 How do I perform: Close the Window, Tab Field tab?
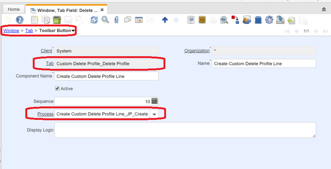coord(102,9)
